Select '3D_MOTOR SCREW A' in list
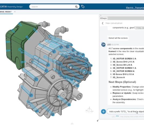This screenshot has height=125, width=144. pos(124,71)
